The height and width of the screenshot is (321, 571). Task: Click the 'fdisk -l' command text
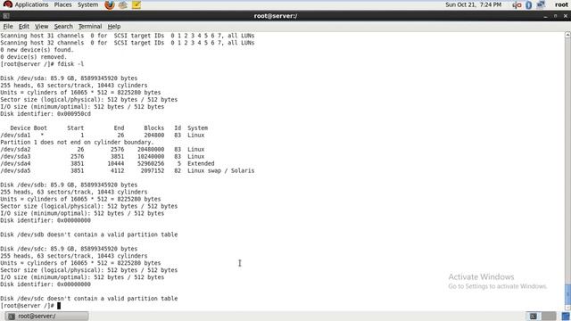point(70,64)
